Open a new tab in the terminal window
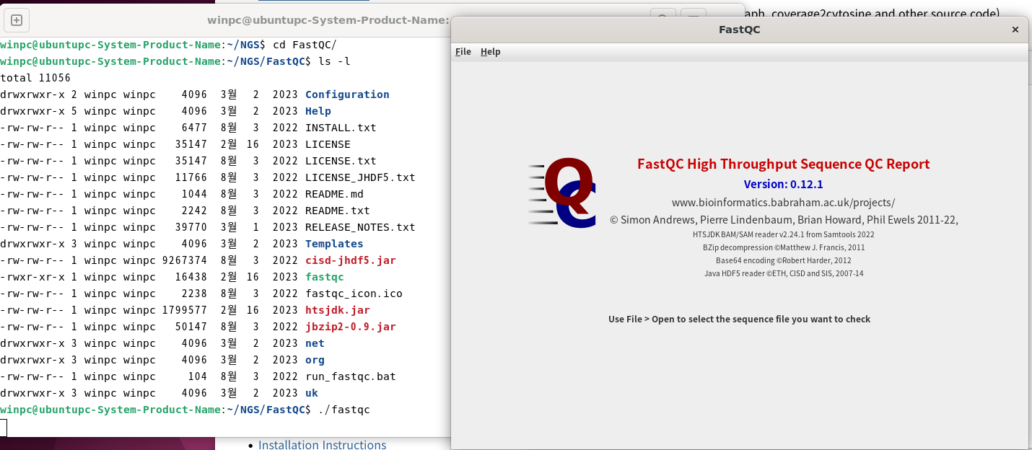This screenshot has height=450, width=1032. pos(17,20)
